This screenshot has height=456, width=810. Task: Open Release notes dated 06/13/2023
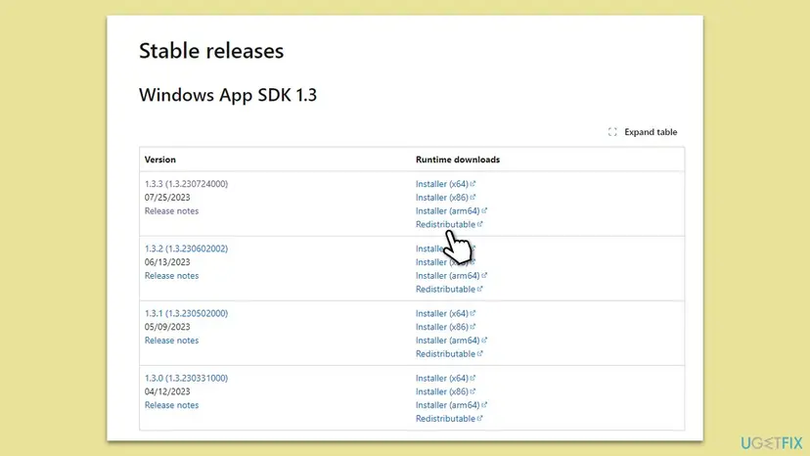pos(171,275)
